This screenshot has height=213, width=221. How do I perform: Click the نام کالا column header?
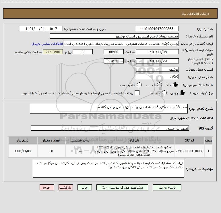coord(134,140)
